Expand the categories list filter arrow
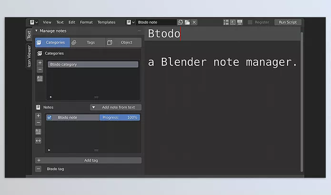This screenshot has width=331, height=195. click(50, 97)
